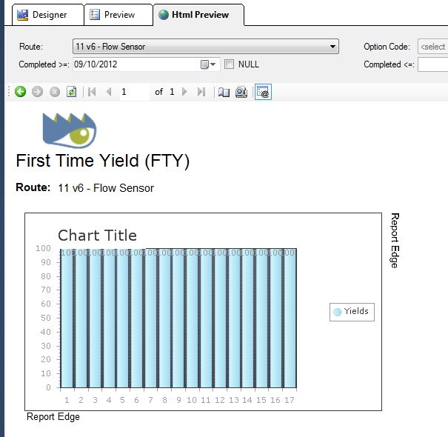The image size is (448, 437).
Task: Open the Option Code dropdown
Action: [432, 47]
